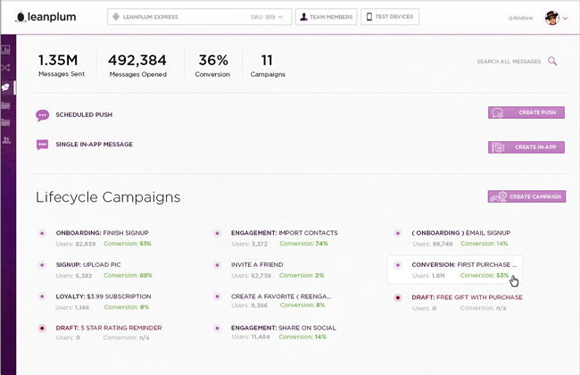Click the Scheduled Push speech bubble icon
This screenshot has height=375, width=580.
(x=43, y=115)
